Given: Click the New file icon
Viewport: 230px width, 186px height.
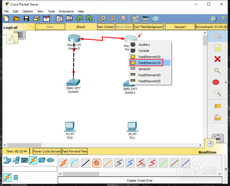Looking at the screenshot, I should (6, 19).
